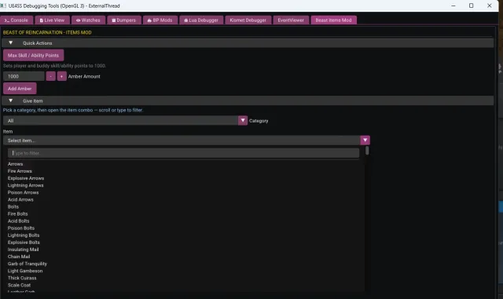
Task: Select Insulating Mail item
Action: pyautogui.click(x=23, y=250)
